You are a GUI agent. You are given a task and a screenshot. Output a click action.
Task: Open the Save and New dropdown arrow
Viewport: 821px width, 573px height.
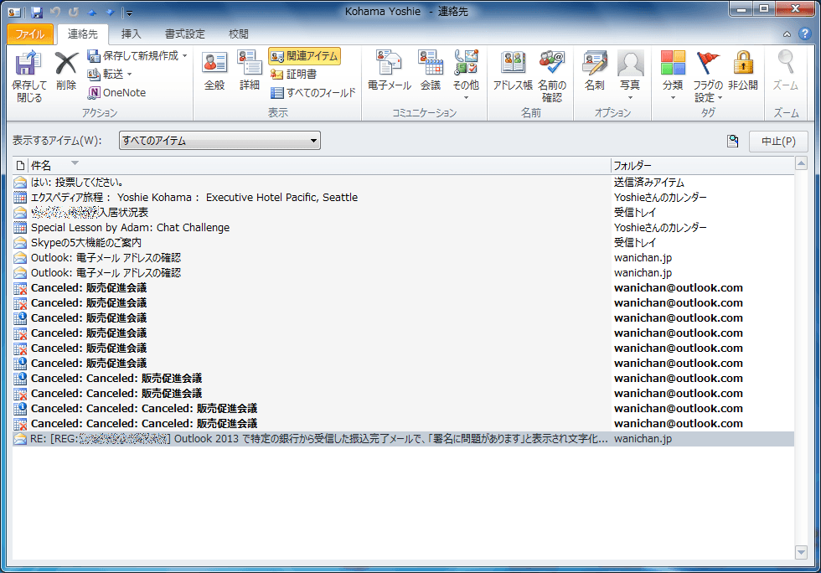(185, 56)
